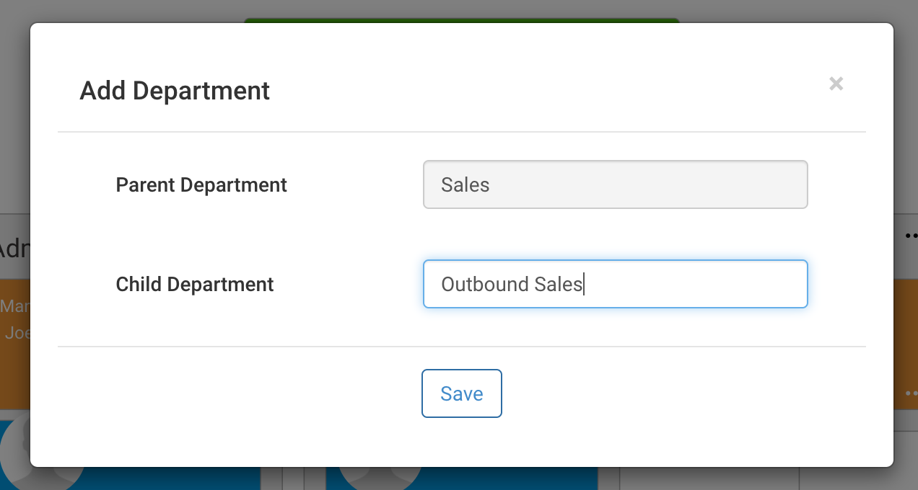Click the Add Department dialog title
This screenshot has width=918, height=490.
coord(175,91)
